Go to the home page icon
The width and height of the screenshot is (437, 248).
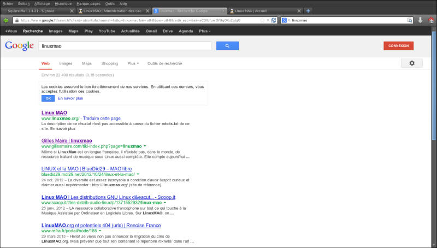tap(431, 20)
